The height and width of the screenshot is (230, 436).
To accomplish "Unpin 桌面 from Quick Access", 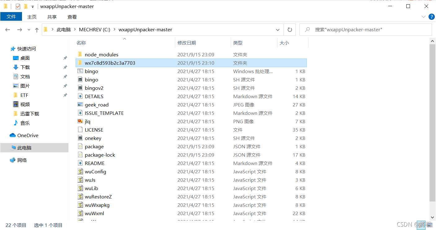I will click(x=65, y=58).
